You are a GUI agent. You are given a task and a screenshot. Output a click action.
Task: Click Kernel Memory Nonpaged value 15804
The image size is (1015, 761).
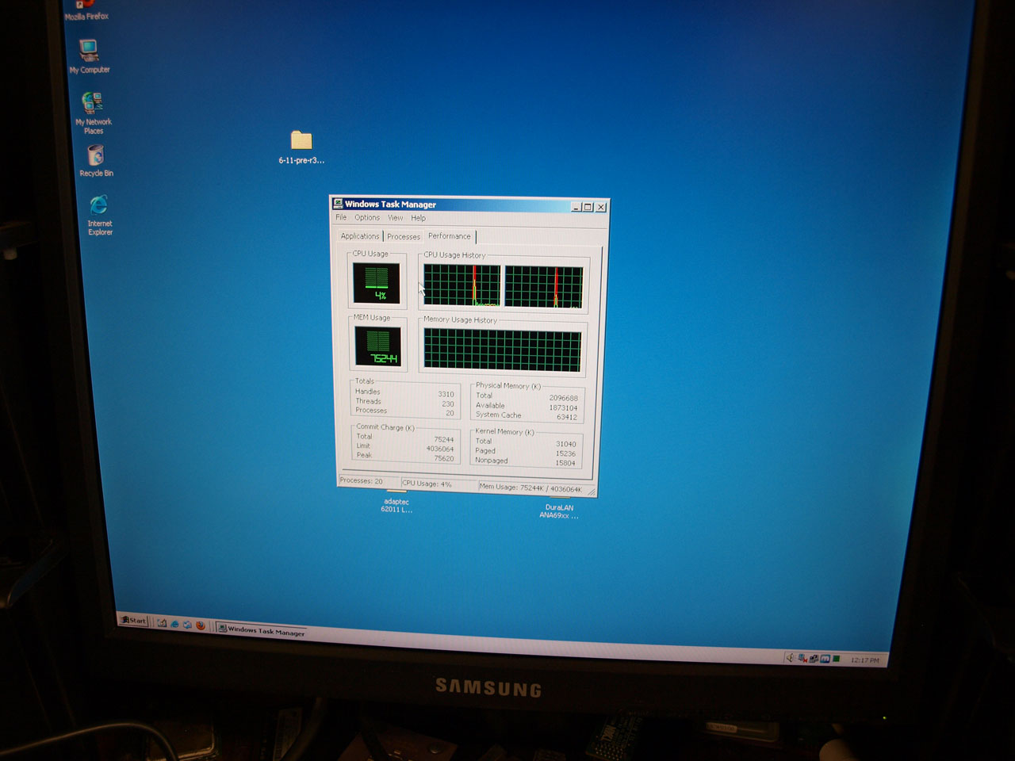pyautogui.click(x=565, y=463)
